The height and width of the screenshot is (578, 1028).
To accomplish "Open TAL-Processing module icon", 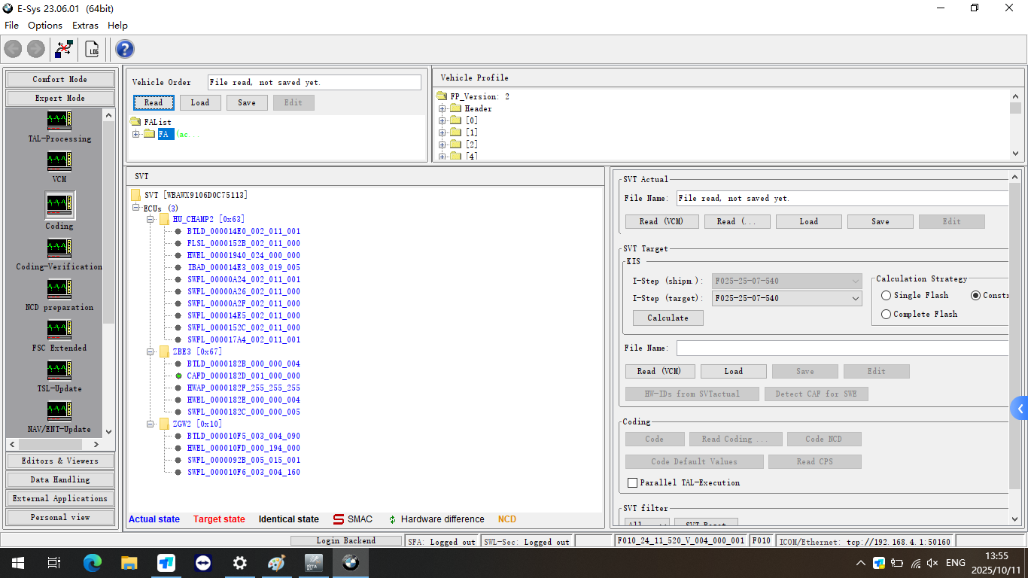I will (59, 120).
